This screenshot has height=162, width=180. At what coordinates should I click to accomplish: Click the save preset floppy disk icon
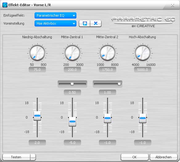85,23
